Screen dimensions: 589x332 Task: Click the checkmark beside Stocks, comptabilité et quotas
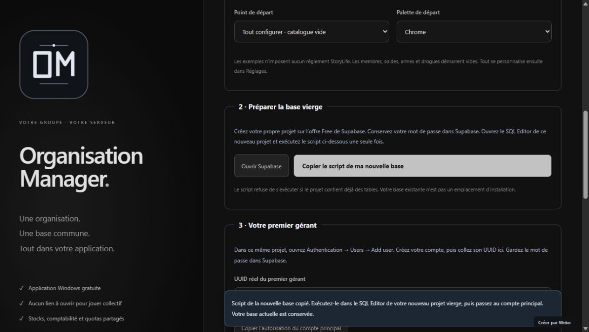[22, 318]
